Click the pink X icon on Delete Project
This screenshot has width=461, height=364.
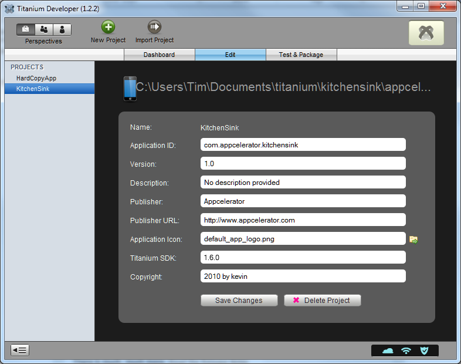click(x=296, y=300)
